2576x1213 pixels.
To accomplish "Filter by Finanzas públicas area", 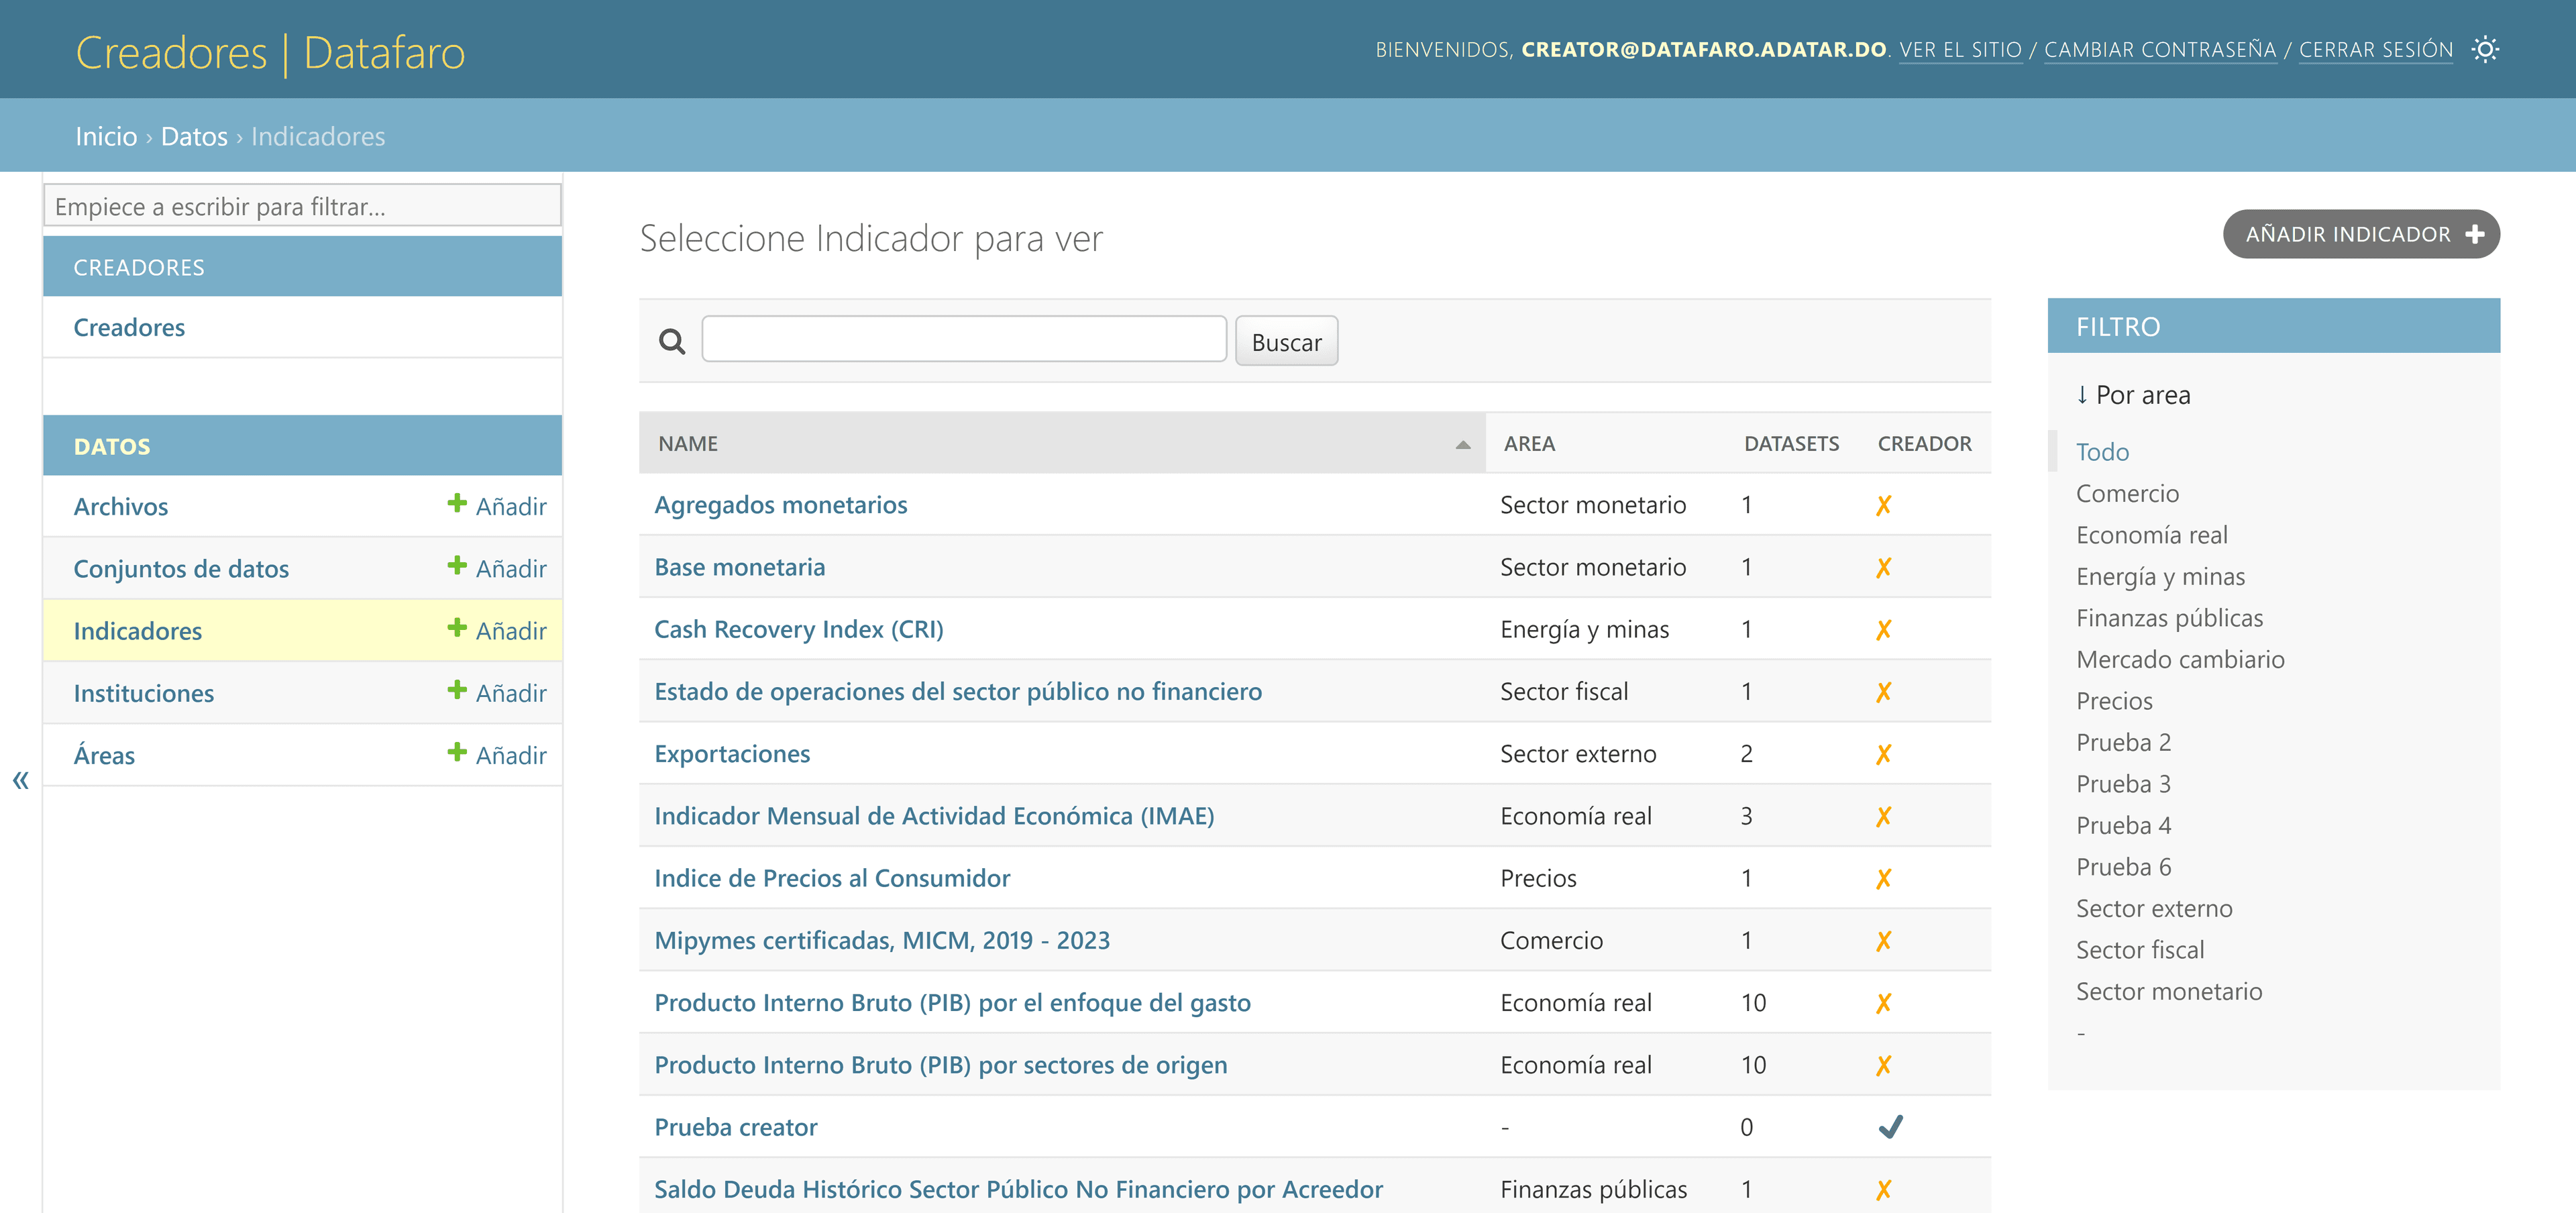I will tap(2169, 618).
